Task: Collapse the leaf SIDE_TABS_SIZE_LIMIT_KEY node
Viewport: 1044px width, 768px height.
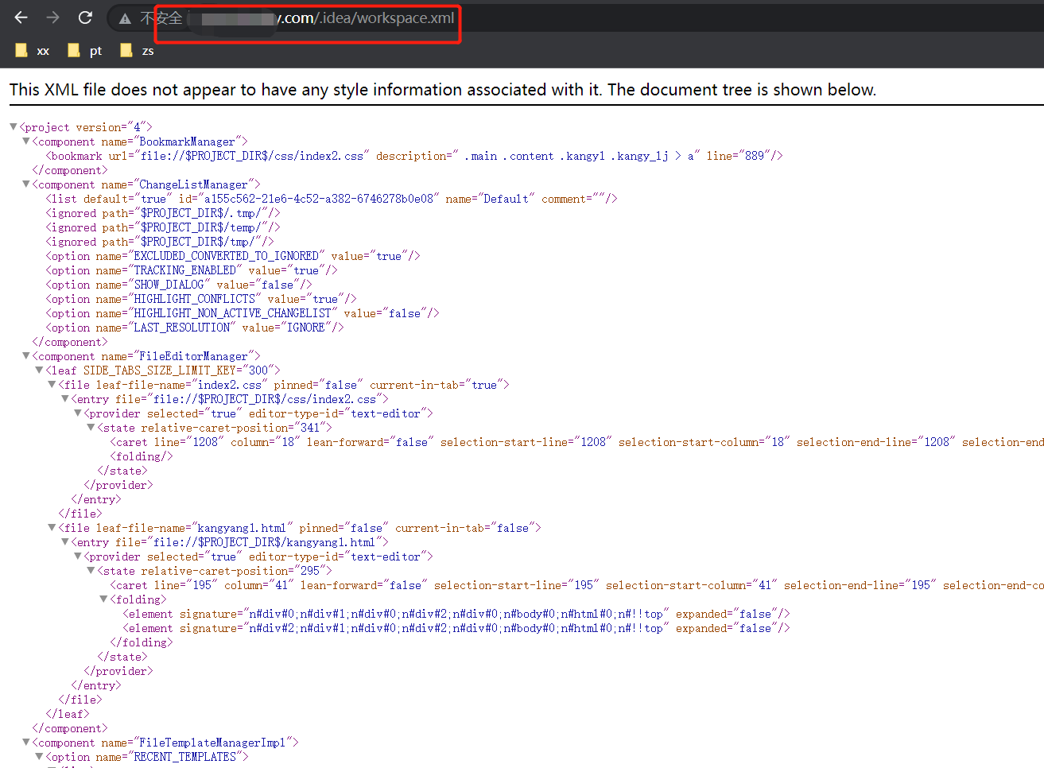Action: [39, 370]
